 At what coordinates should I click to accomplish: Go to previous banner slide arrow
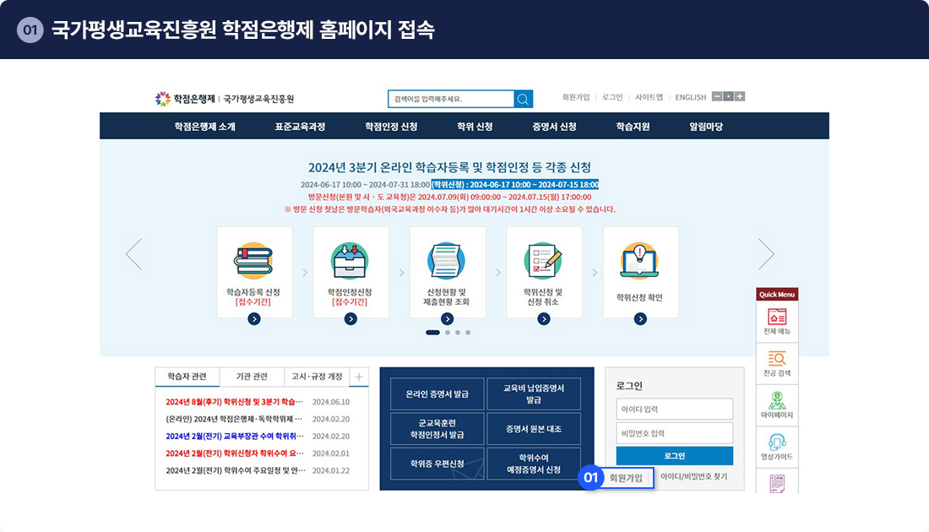[133, 254]
